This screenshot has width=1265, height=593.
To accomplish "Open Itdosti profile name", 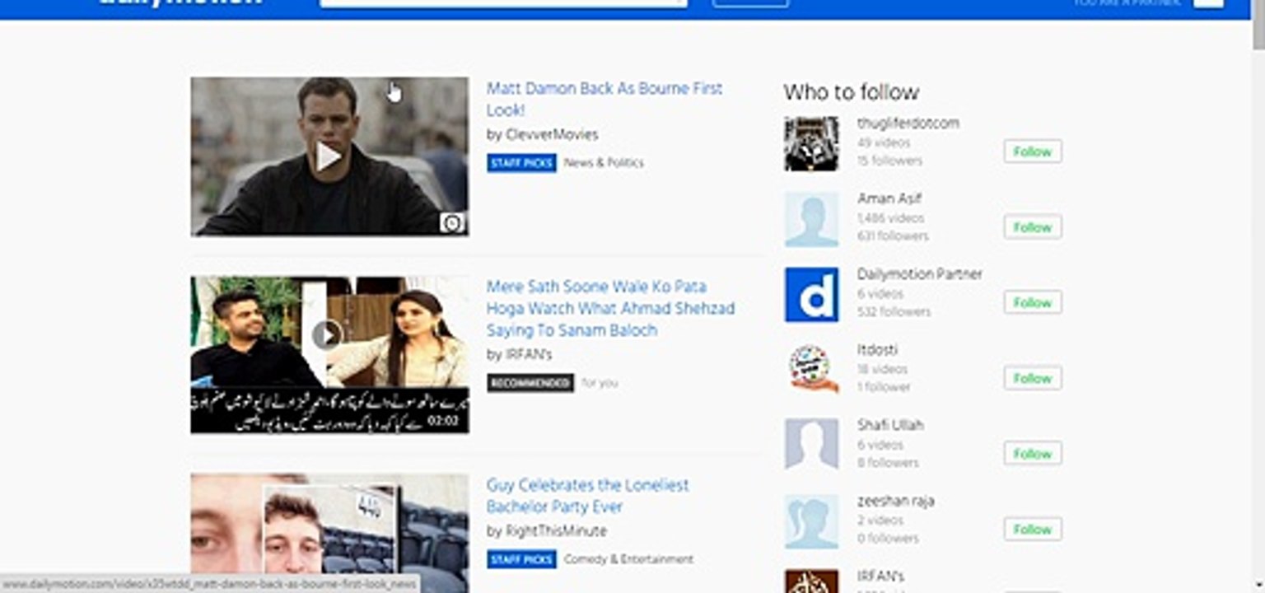I will [877, 350].
